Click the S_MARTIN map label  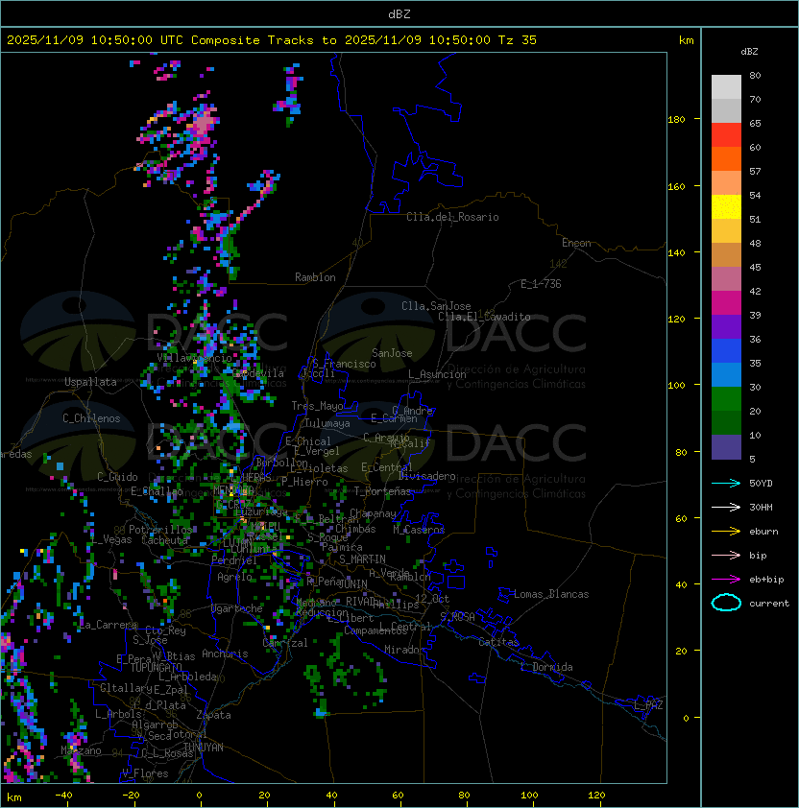click(x=362, y=559)
